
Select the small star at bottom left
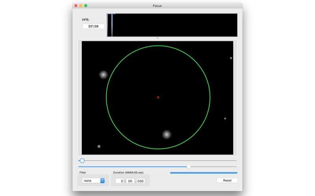pos(99,147)
